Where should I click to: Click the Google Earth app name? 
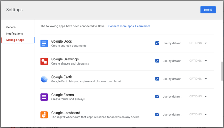tap(62, 77)
